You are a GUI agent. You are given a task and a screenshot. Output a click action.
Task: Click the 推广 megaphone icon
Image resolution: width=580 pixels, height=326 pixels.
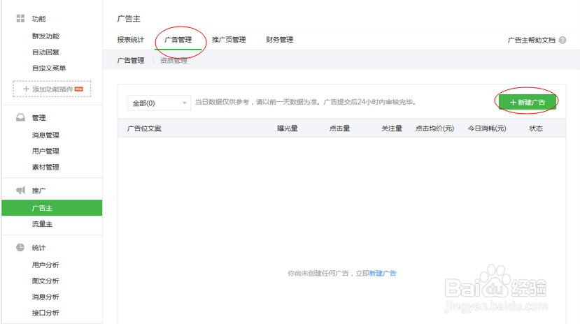[20, 190]
